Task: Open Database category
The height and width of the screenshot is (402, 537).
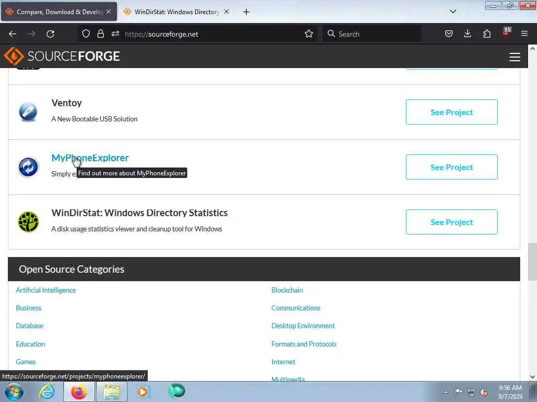Action: [x=29, y=326]
